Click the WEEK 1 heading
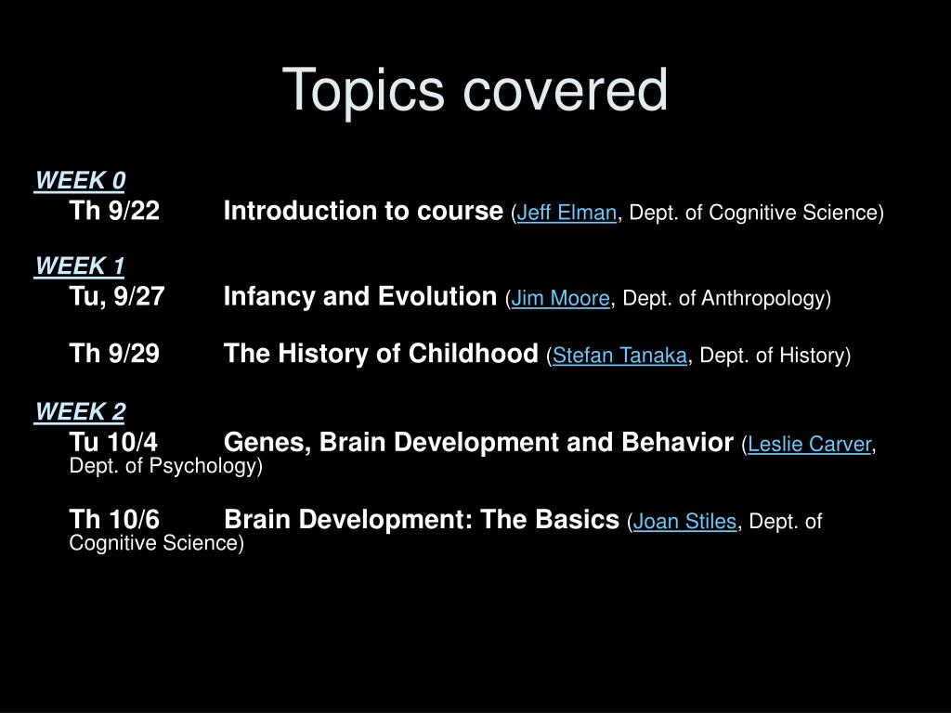 (x=80, y=266)
